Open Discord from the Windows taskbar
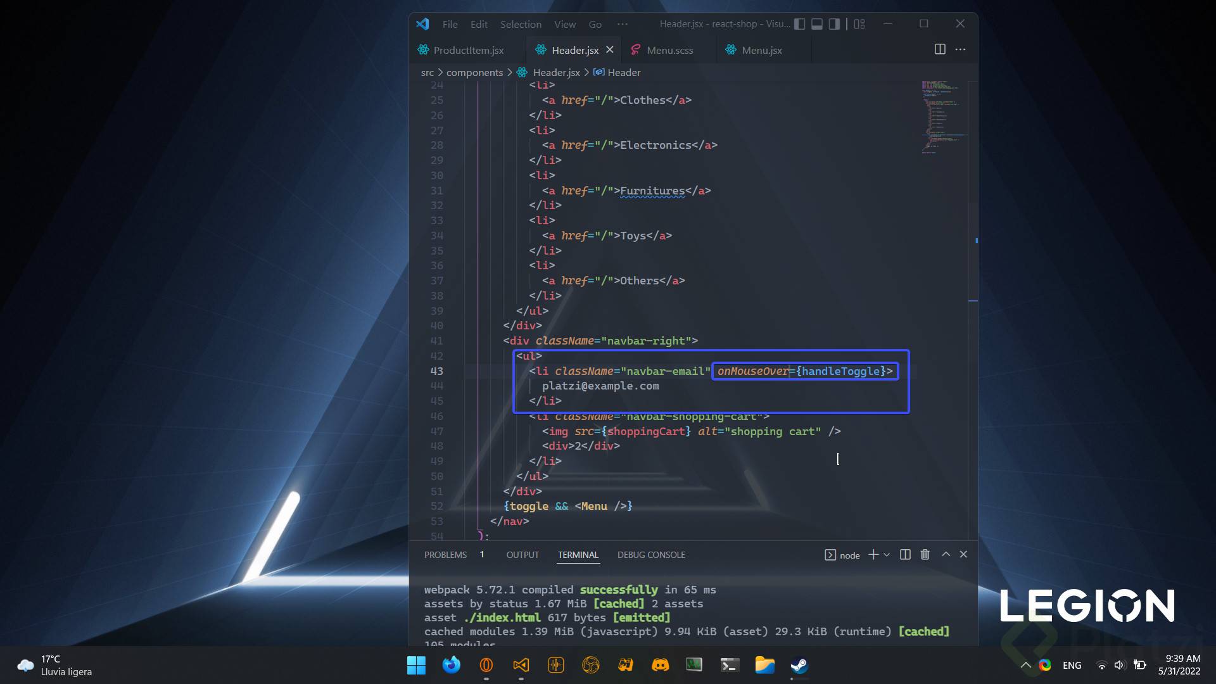 [x=660, y=665]
